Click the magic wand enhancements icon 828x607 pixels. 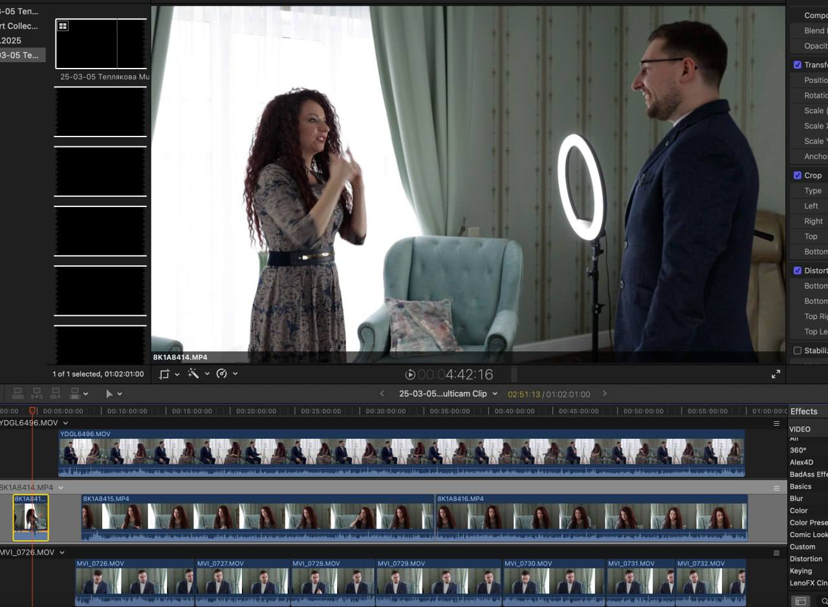pos(193,373)
